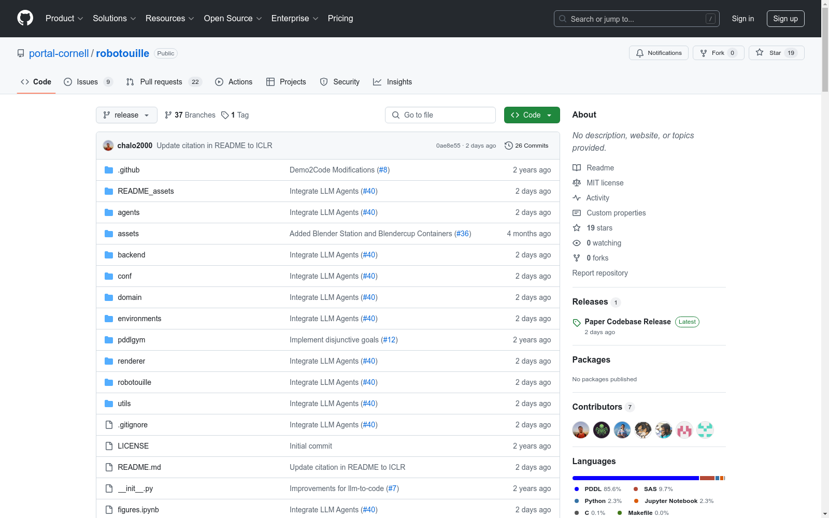This screenshot has height=518, width=829.
Task: Fork the robotouille repository
Action: [718, 53]
